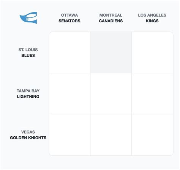Click the Los Angeles Kings column header

tap(152, 18)
